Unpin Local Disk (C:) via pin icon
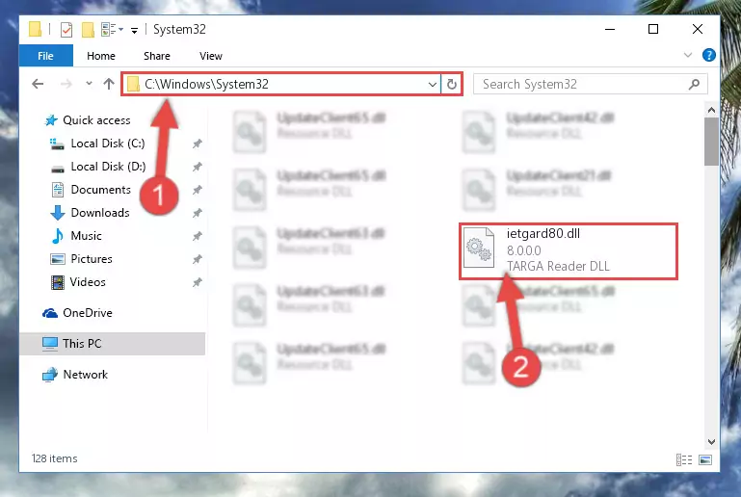This screenshot has width=741, height=497. (198, 144)
